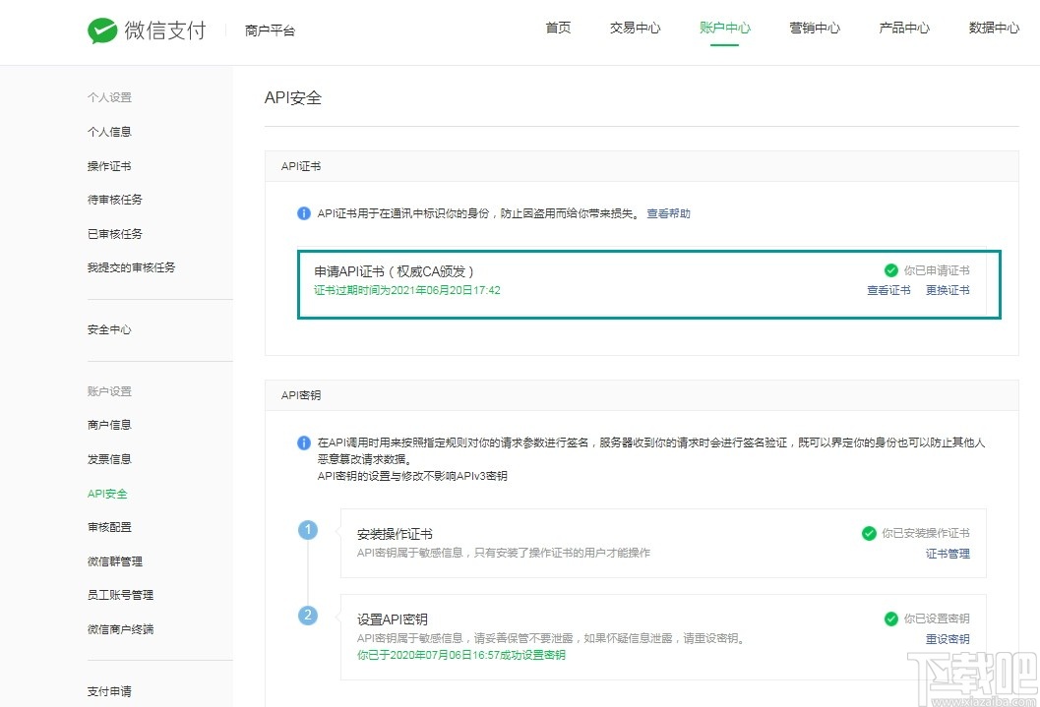Switch to the 交易中心 tab
This screenshot has width=1040, height=707.
pyautogui.click(x=635, y=28)
